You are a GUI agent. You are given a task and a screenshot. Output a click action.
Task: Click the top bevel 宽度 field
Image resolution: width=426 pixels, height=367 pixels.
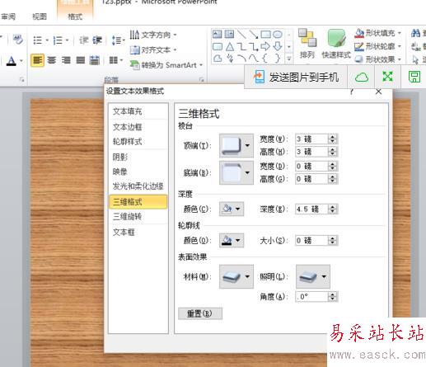[311, 139]
